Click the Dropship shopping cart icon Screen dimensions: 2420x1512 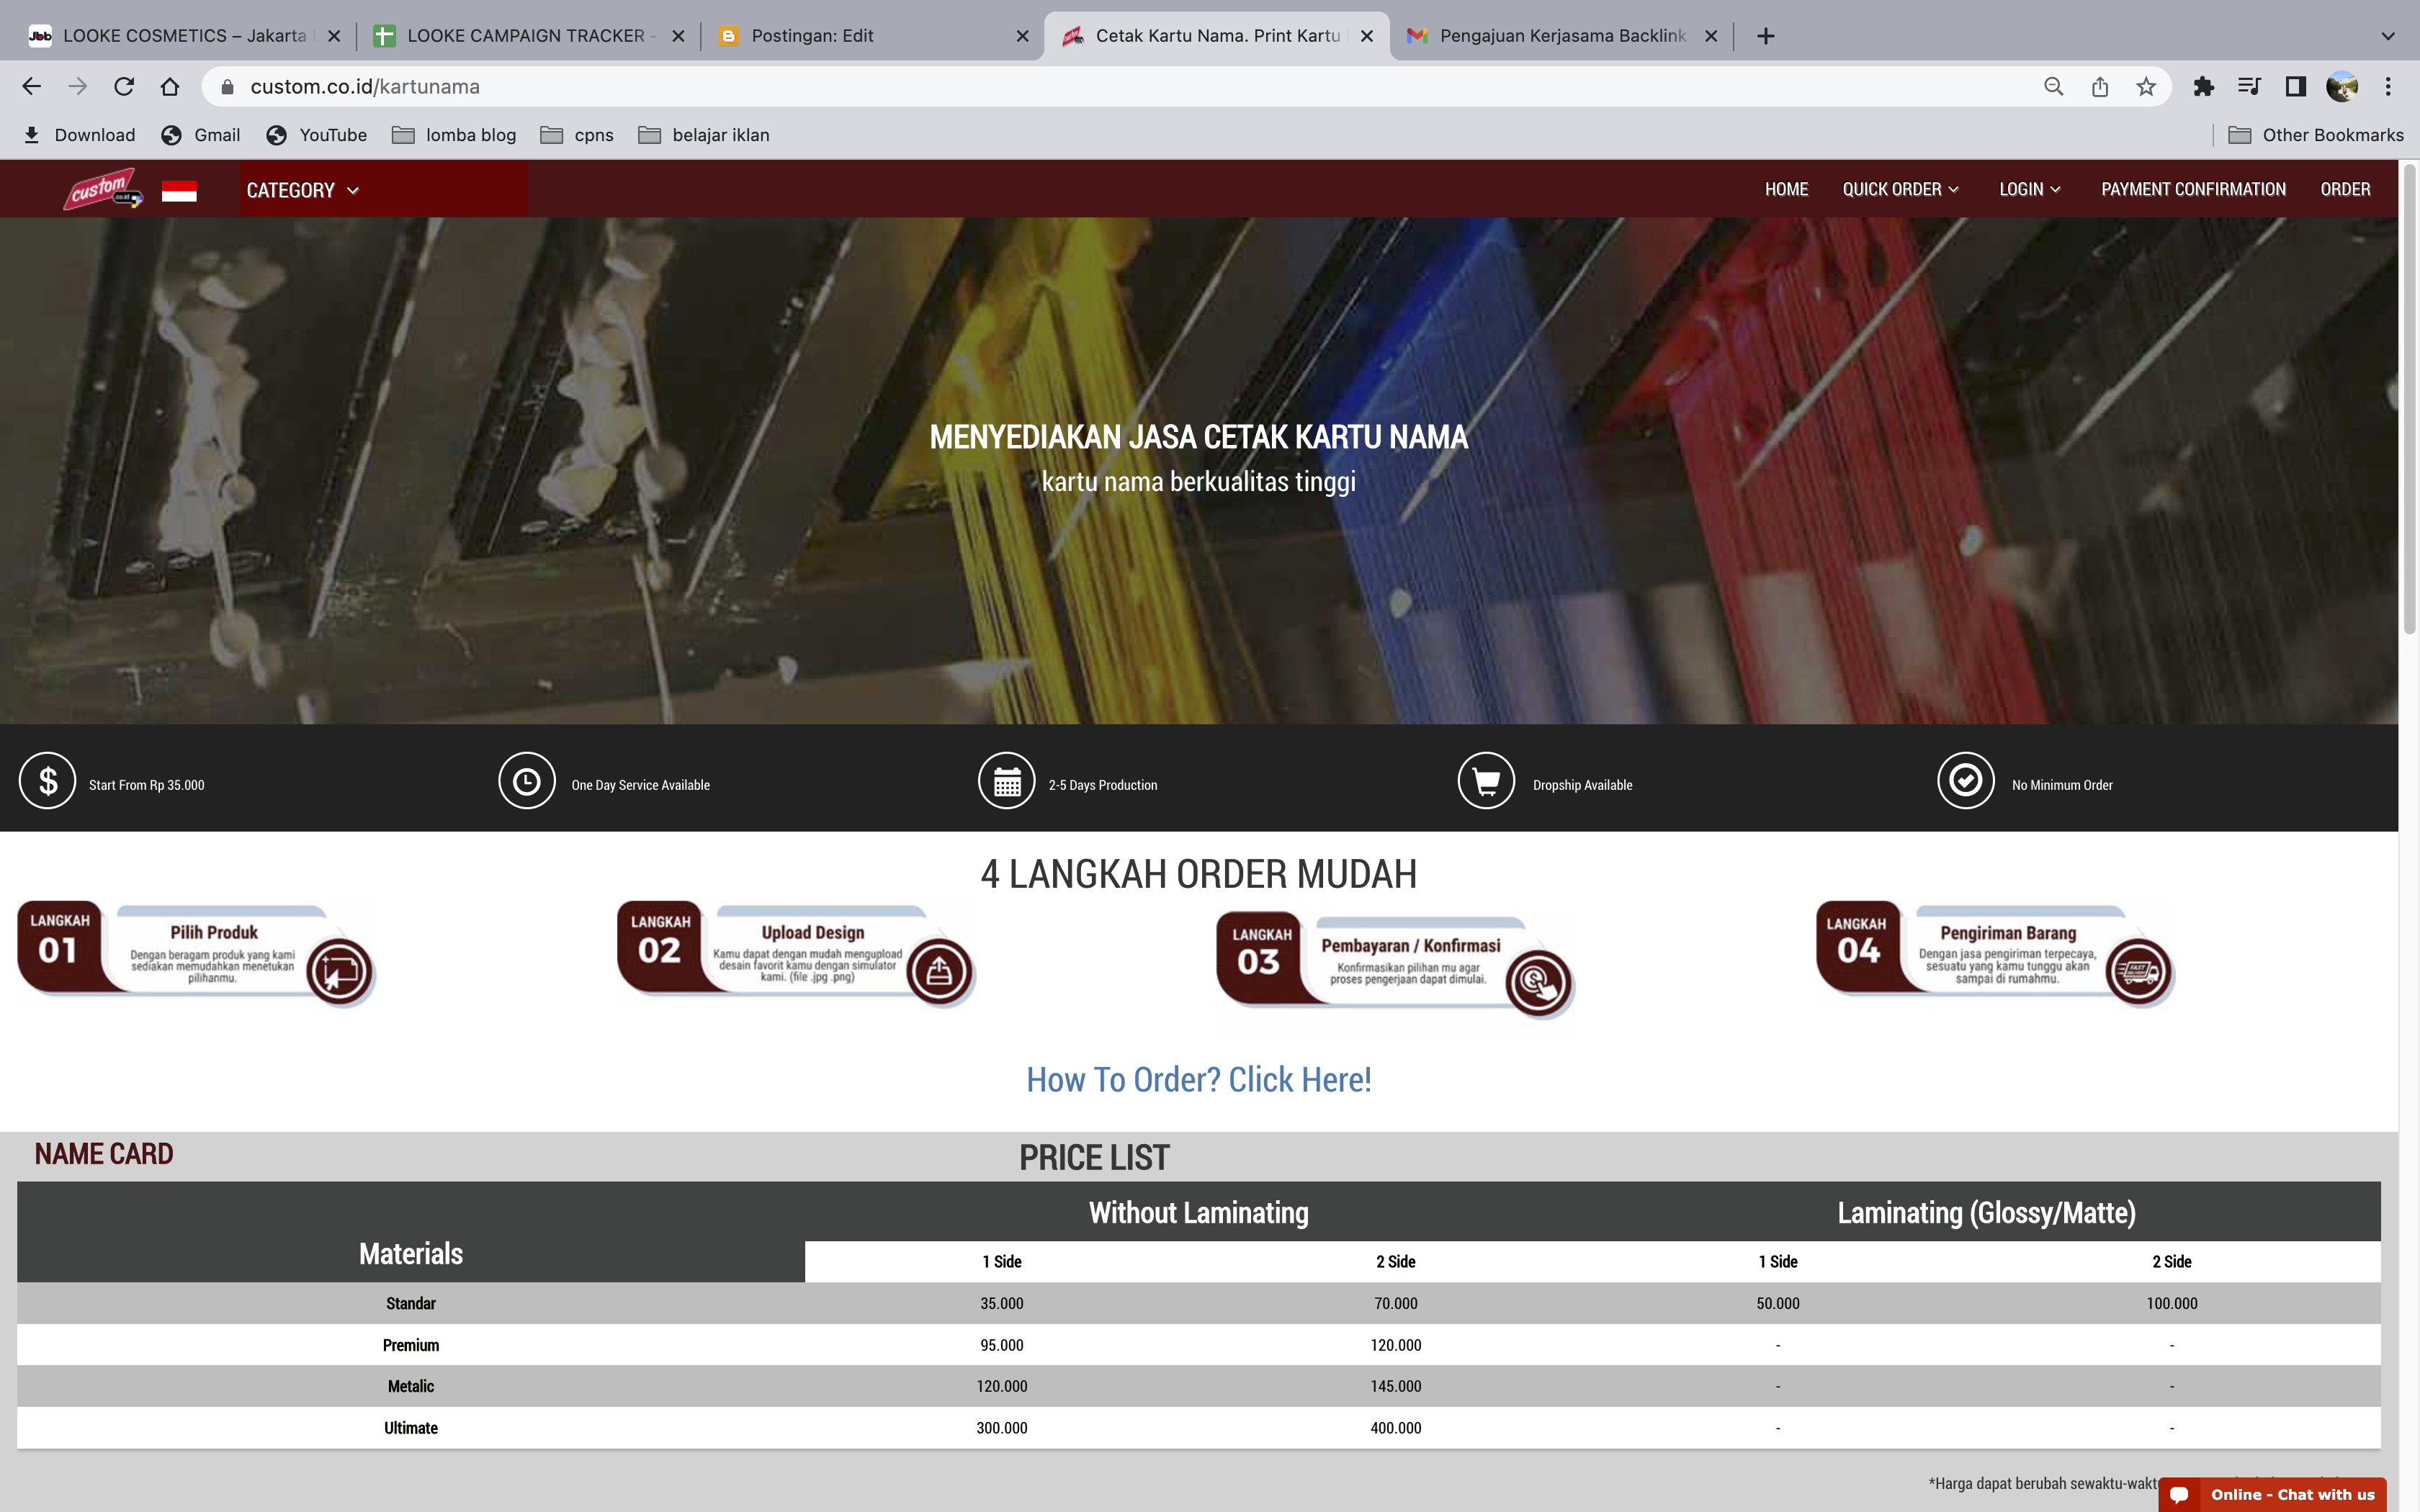click(x=1486, y=781)
